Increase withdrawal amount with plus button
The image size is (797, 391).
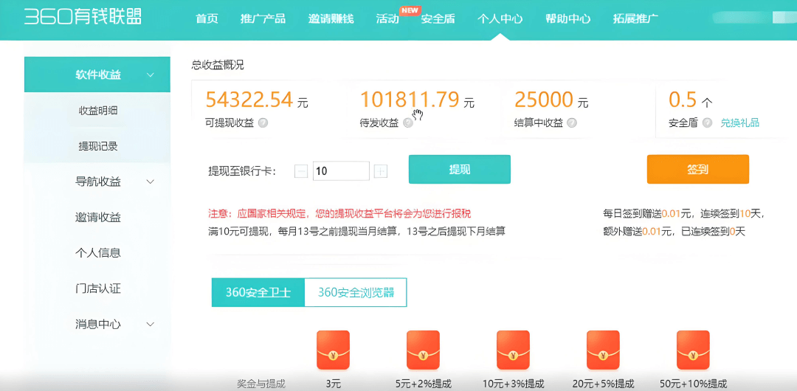(x=381, y=171)
